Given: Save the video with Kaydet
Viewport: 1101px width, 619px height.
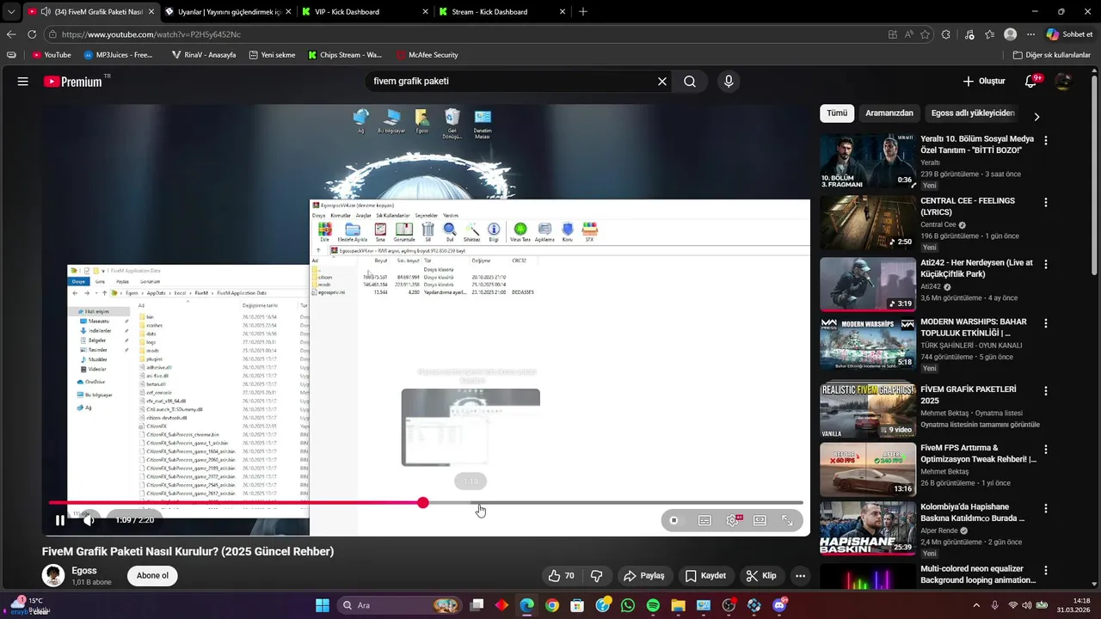Looking at the screenshot, I should (706, 576).
